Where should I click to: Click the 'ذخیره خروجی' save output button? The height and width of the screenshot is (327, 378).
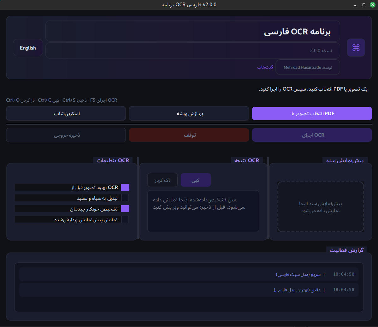pyautogui.click(x=66, y=135)
